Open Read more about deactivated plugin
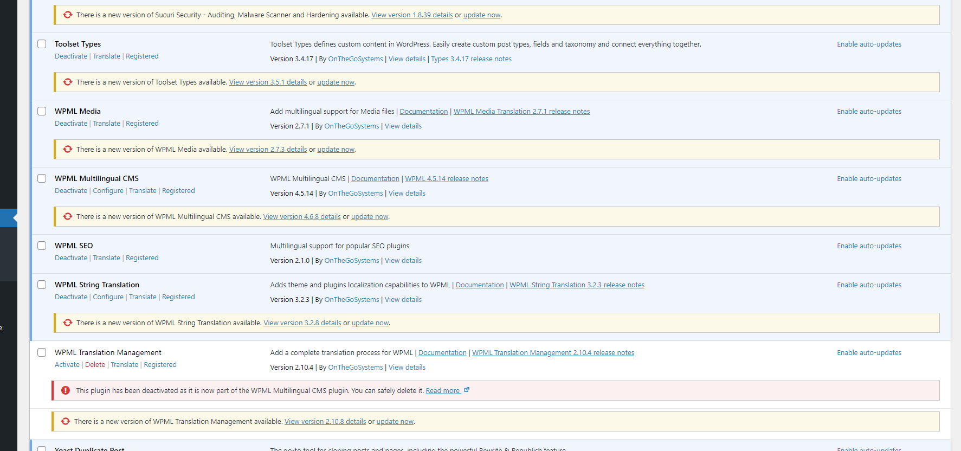The image size is (961, 451). click(x=443, y=391)
